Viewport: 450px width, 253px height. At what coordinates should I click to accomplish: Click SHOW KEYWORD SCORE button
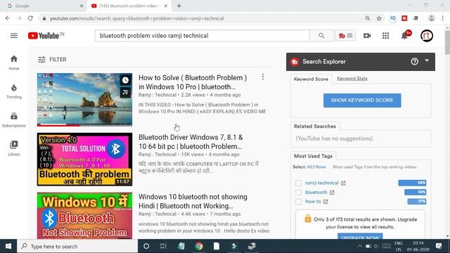362,100
